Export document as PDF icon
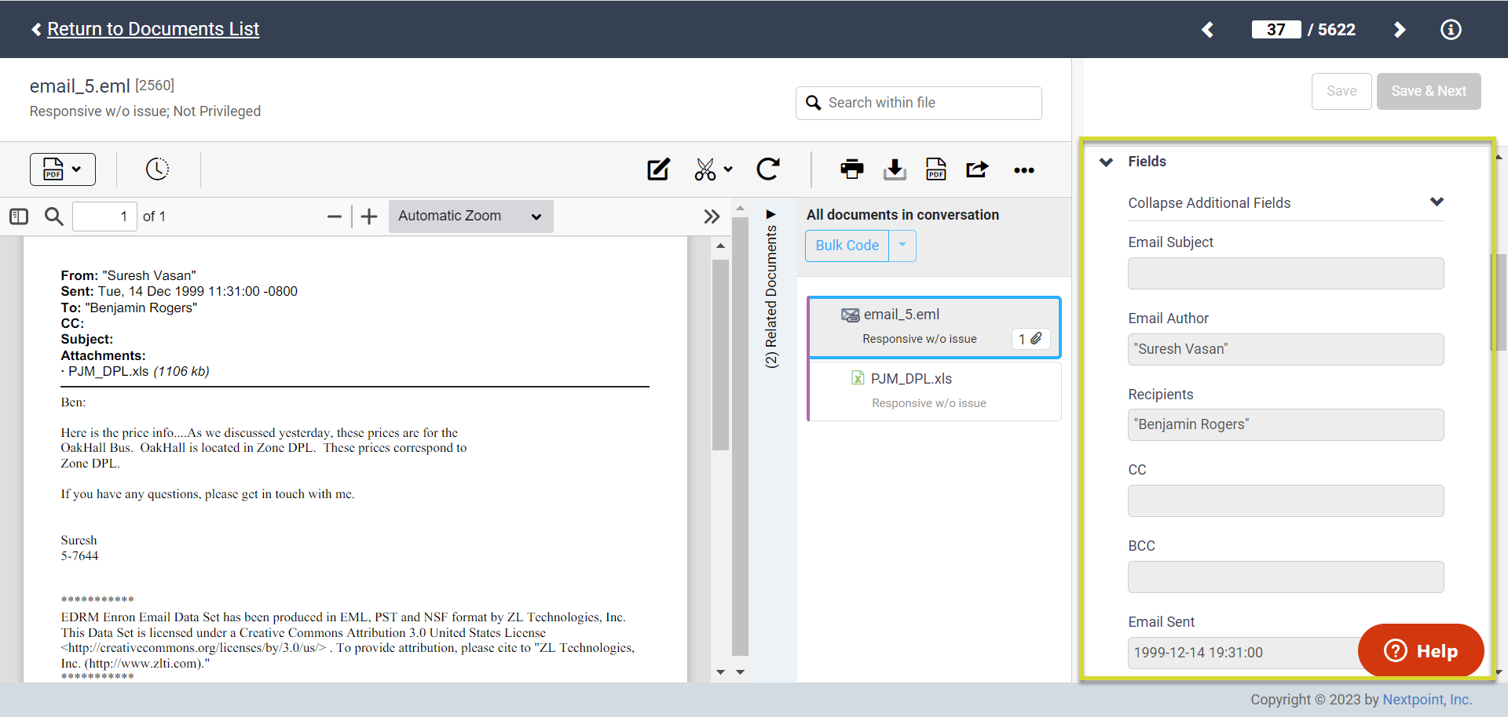 (936, 169)
